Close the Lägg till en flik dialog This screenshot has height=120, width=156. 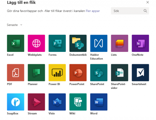148,2
